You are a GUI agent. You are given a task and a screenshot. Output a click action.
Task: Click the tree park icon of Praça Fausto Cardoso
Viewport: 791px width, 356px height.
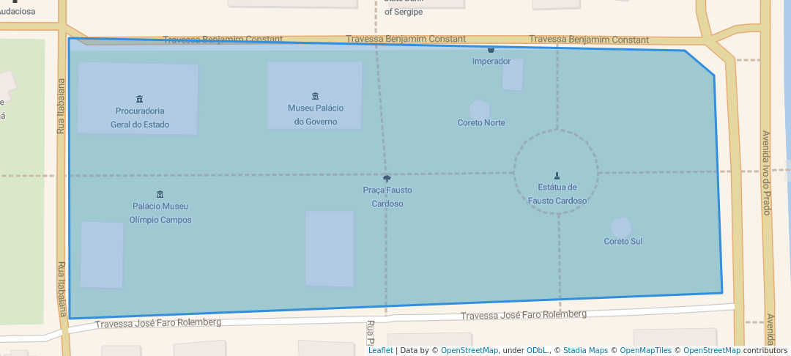(x=387, y=179)
